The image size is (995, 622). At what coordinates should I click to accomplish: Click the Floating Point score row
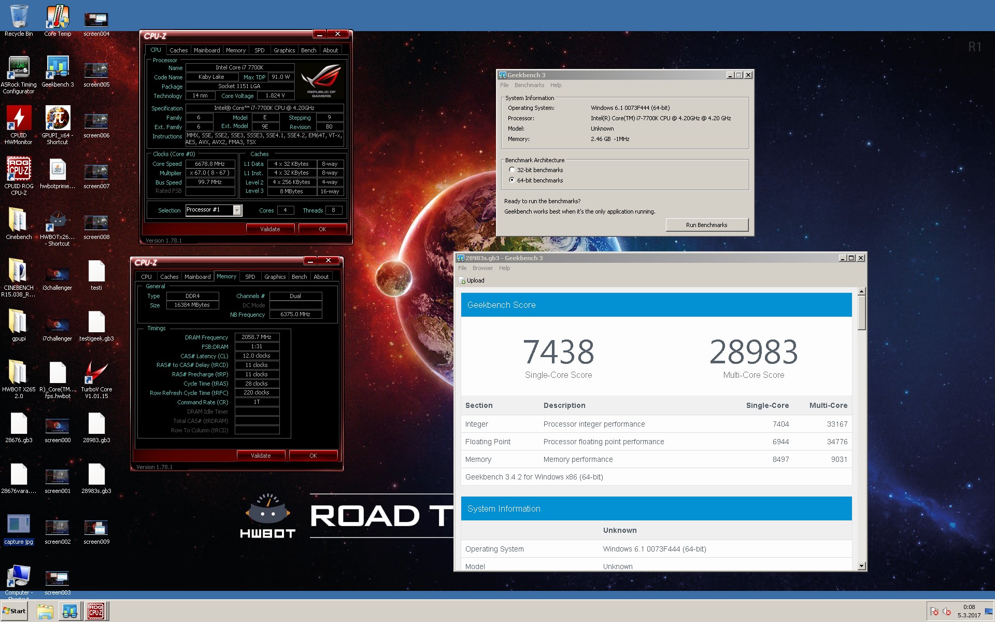pos(656,442)
